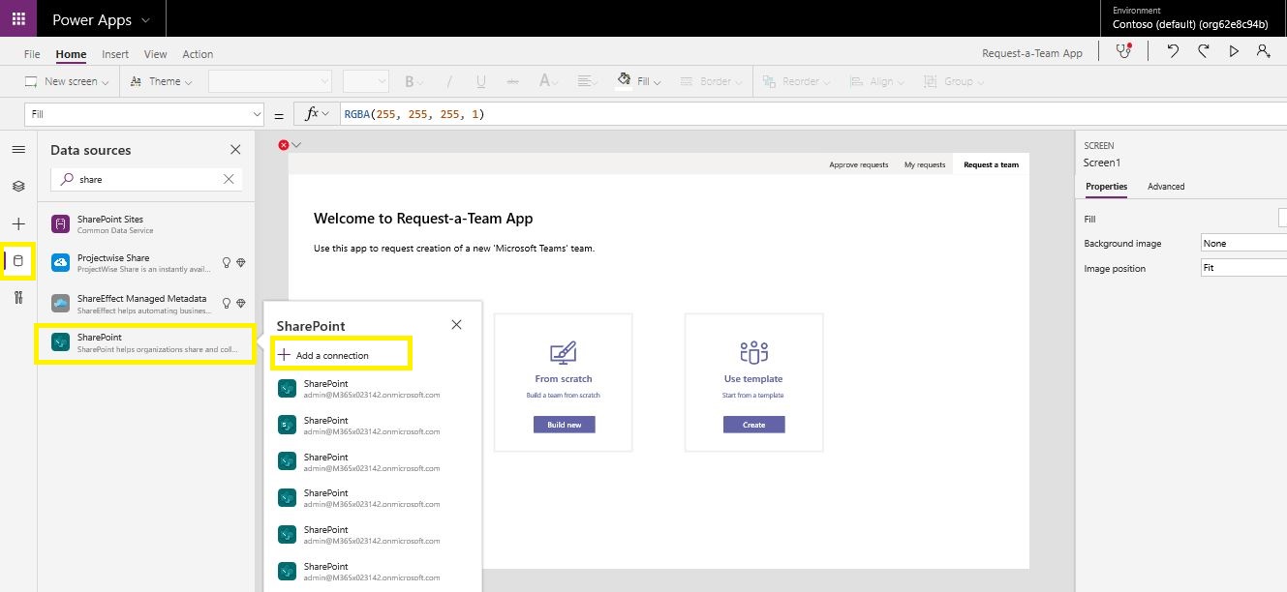1287x592 pixels.
Task: Open the App checker stethoscope icon
Action: coord(1123,52)
